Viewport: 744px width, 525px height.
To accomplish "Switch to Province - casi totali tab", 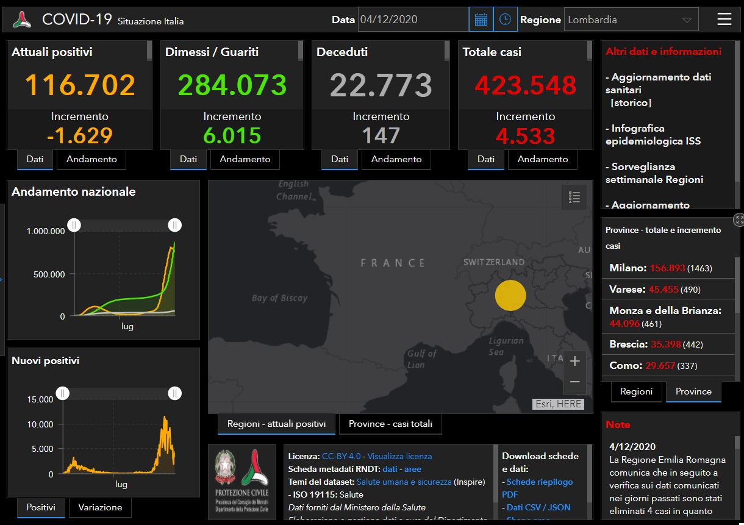I will pos(390,424).
